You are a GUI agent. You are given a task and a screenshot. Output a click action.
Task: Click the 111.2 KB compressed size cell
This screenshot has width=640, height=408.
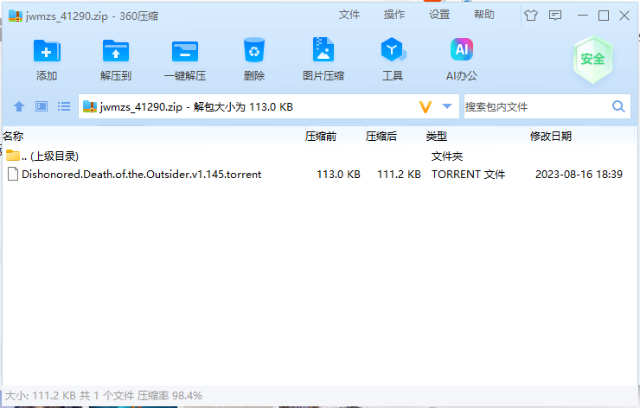click(399, 175)
